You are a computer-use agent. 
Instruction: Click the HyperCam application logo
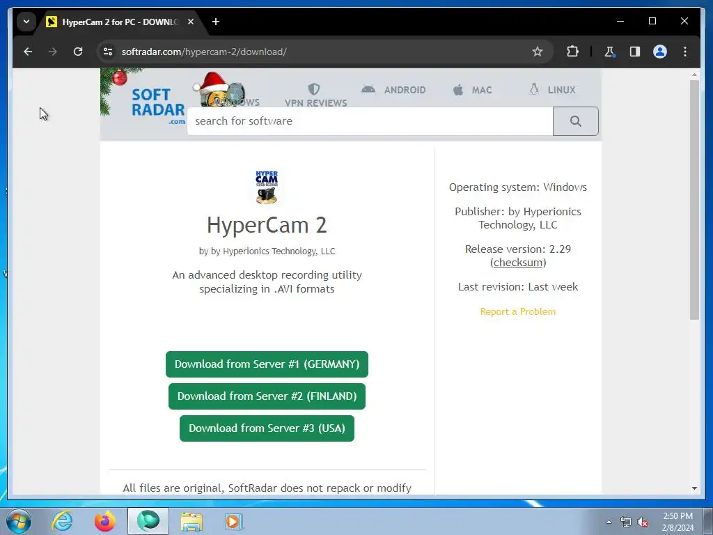pos(267,187)
